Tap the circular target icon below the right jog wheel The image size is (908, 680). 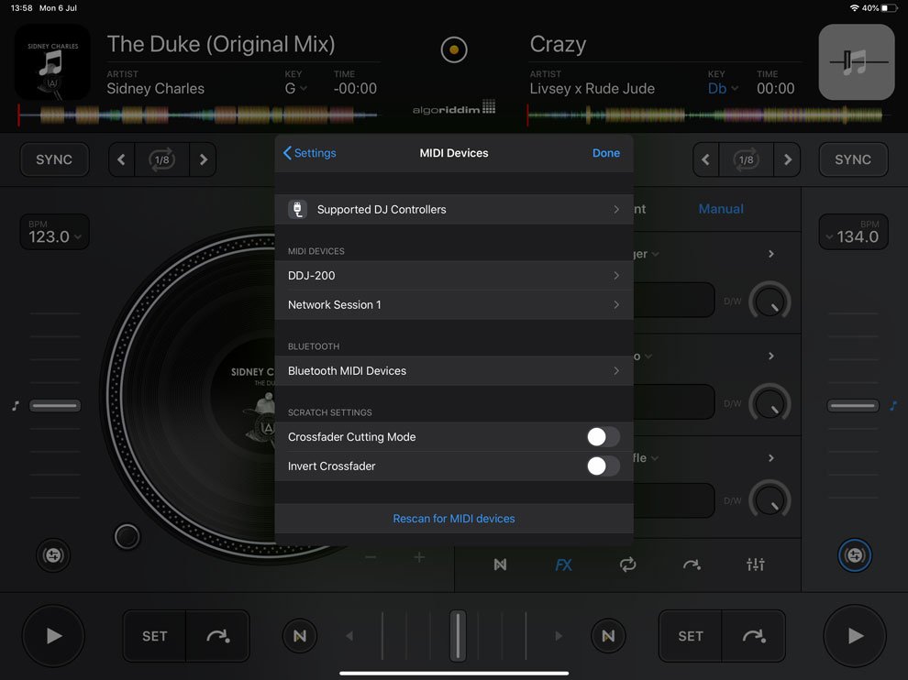point(855,555)
